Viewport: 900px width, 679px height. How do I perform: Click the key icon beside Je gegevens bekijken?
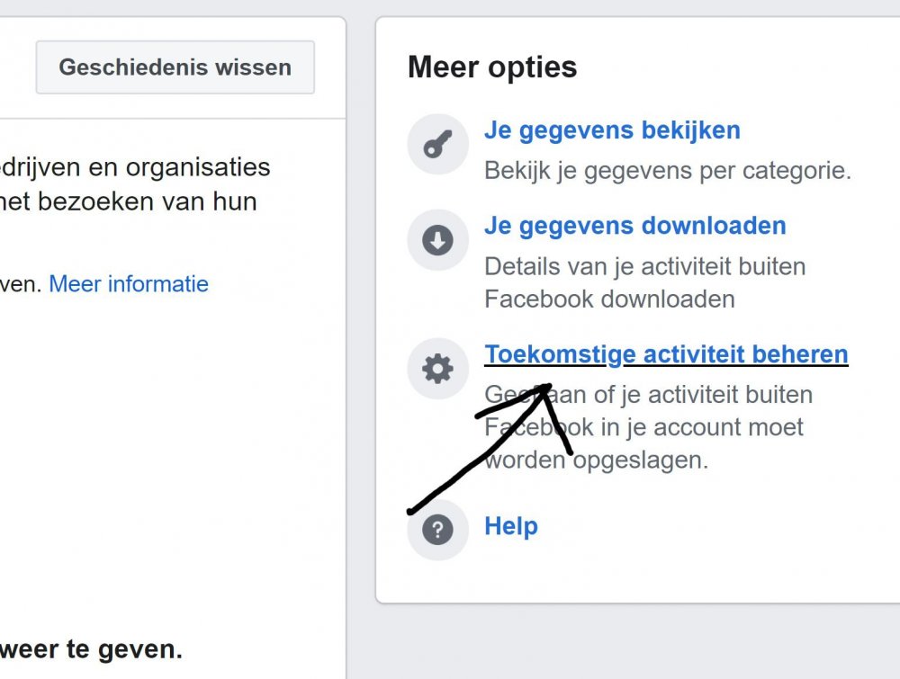[437, 144]
